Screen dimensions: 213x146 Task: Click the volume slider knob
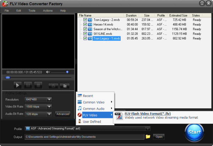[x=67, y=72]
